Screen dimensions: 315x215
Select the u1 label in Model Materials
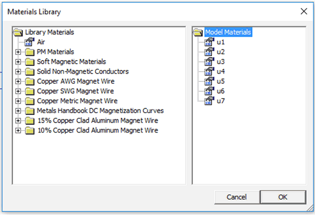[221, 42]
